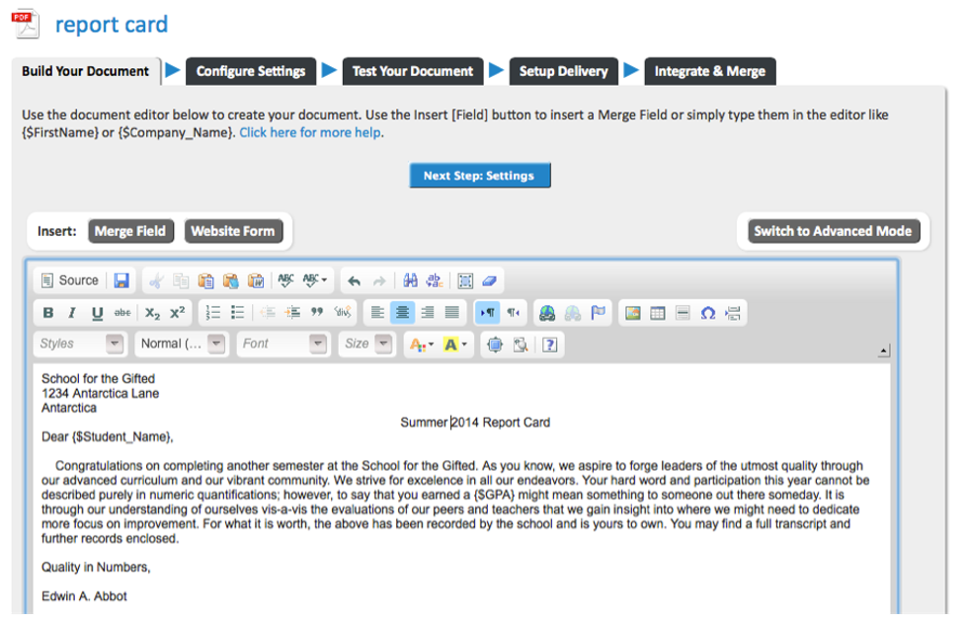Insert a table with the table icon

pos(657,312)
